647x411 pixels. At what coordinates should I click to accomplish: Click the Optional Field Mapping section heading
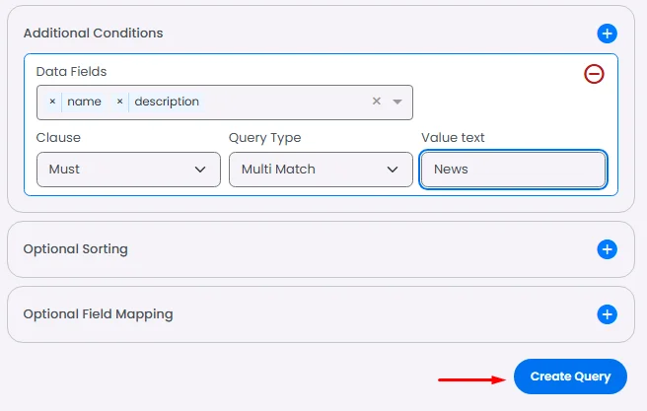(99, 314)
